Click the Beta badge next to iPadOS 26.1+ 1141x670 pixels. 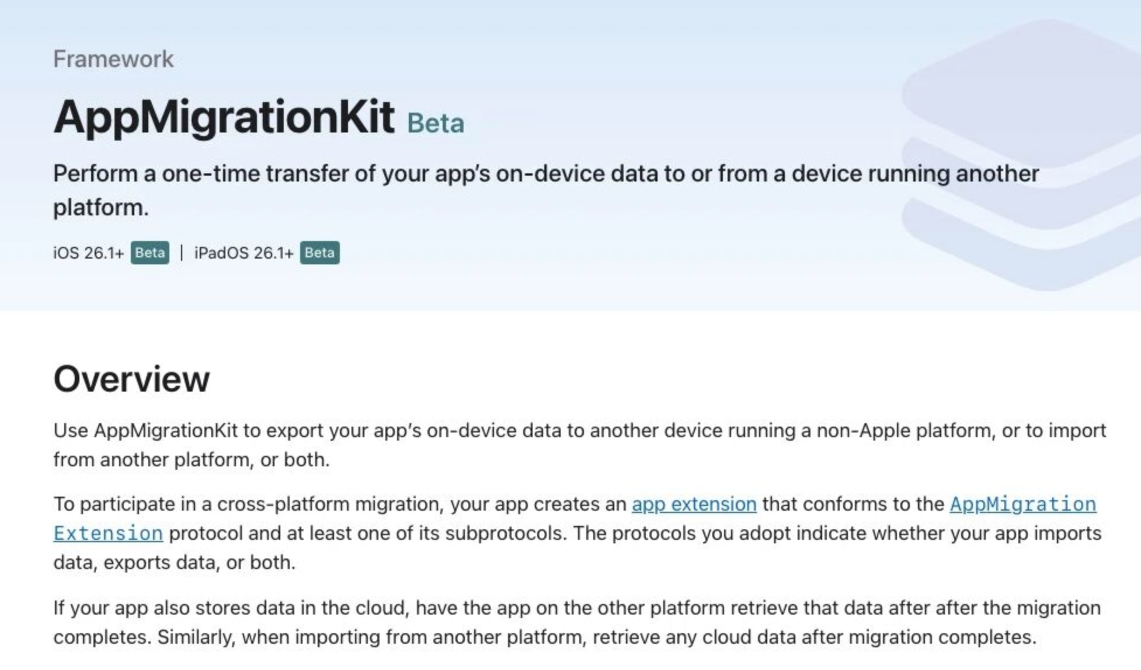pyautogui.click(x=319, y=253)
